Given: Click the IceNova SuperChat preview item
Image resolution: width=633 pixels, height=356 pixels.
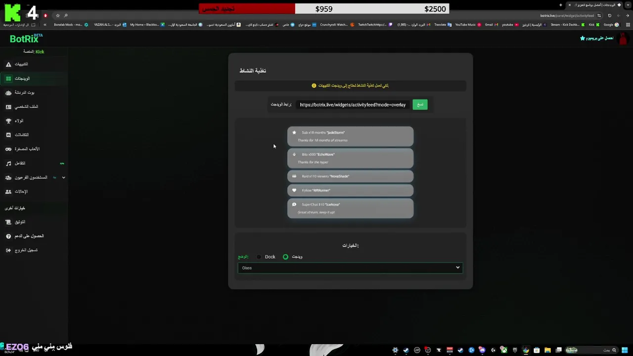Looking at the screenshot, I should point(350,208).
